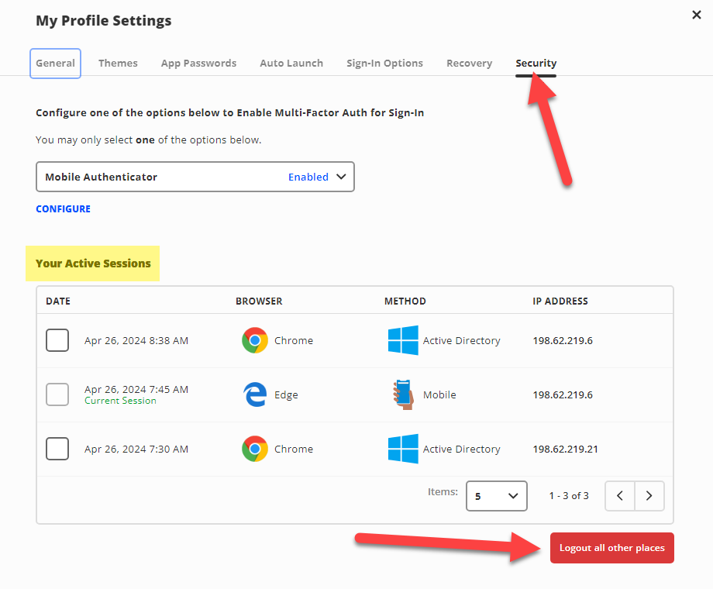Click Windows logo in 7:30 AM session
The image size is (713, 589).
(403, 449)
